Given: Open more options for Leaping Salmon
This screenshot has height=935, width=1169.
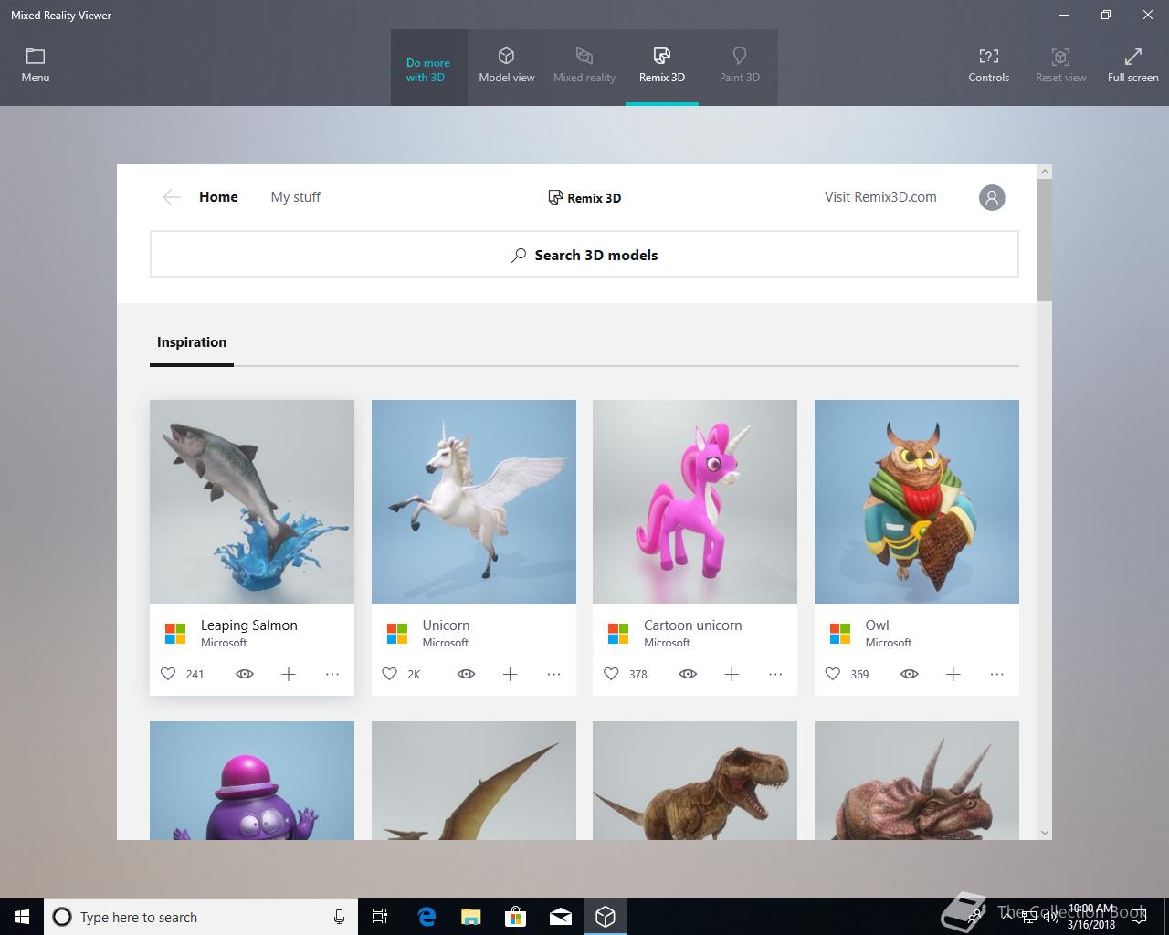Looking at the screenshot, I should [x=332, y=674].
